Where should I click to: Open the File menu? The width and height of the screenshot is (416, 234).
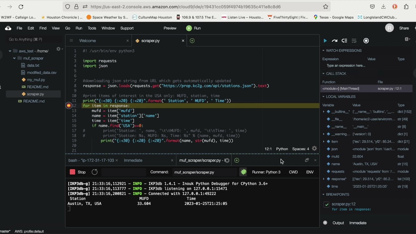19,28
